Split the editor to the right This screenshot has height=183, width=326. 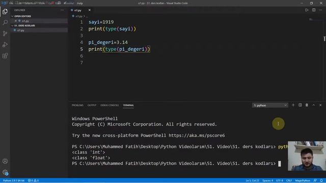click(x=314, y=10)
